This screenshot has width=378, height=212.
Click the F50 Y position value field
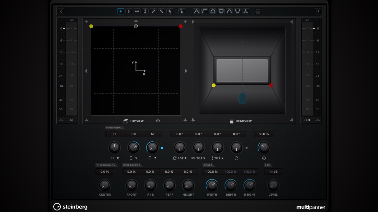[x=134, y=134]
